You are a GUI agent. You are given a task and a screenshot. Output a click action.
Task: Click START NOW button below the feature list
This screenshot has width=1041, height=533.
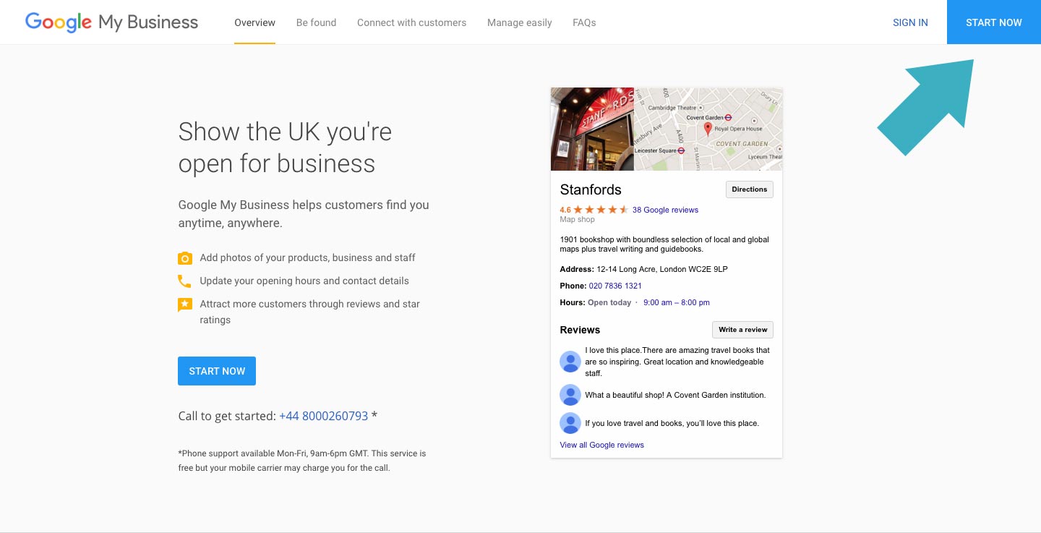pos(217,371)
